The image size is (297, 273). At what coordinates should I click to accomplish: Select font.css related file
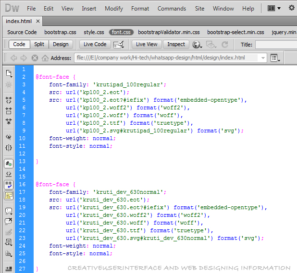point(121,32)
